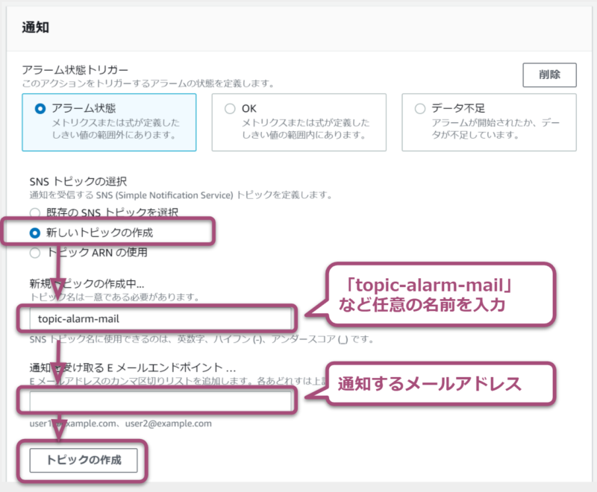Click the OK option description text
This screenshot has width=597, height=492.
pos(306,129)
